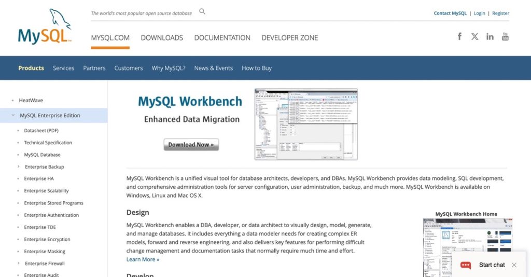Click the open source database tagline
Screen dimensions: 531x277
(x=141, y=13)
